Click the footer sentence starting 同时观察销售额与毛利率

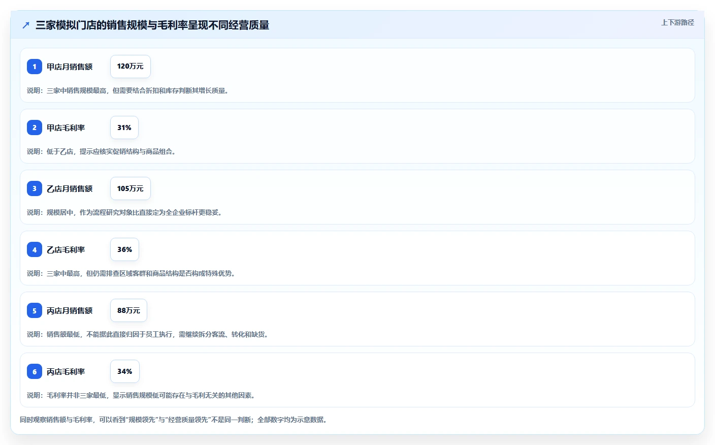click(174, 420)
